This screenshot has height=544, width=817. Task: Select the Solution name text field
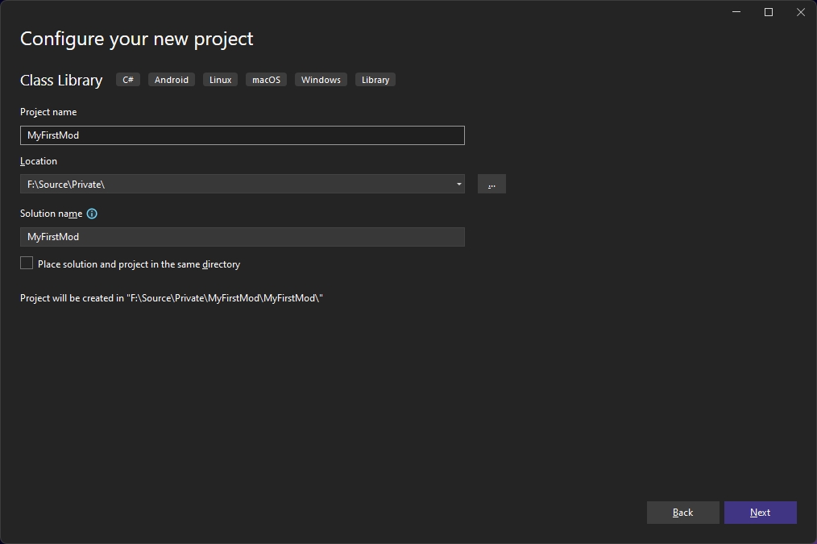(242, 237)
